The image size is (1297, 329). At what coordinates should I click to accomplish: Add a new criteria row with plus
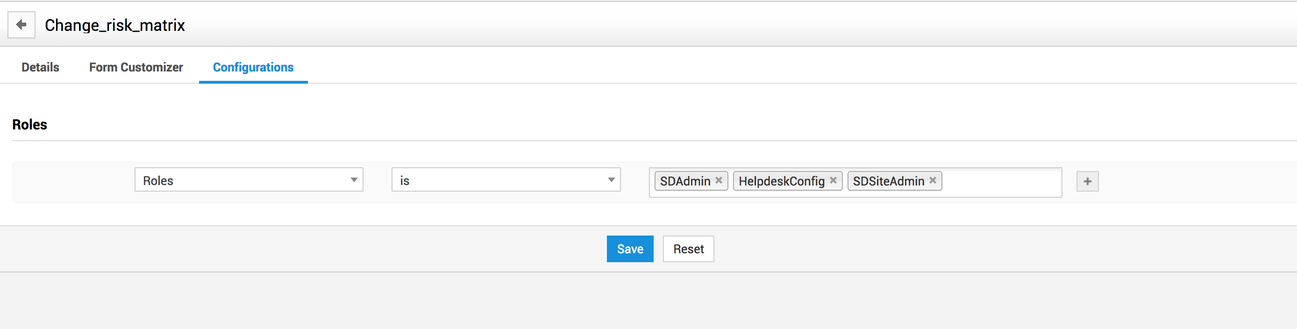tap(1087, 181)
